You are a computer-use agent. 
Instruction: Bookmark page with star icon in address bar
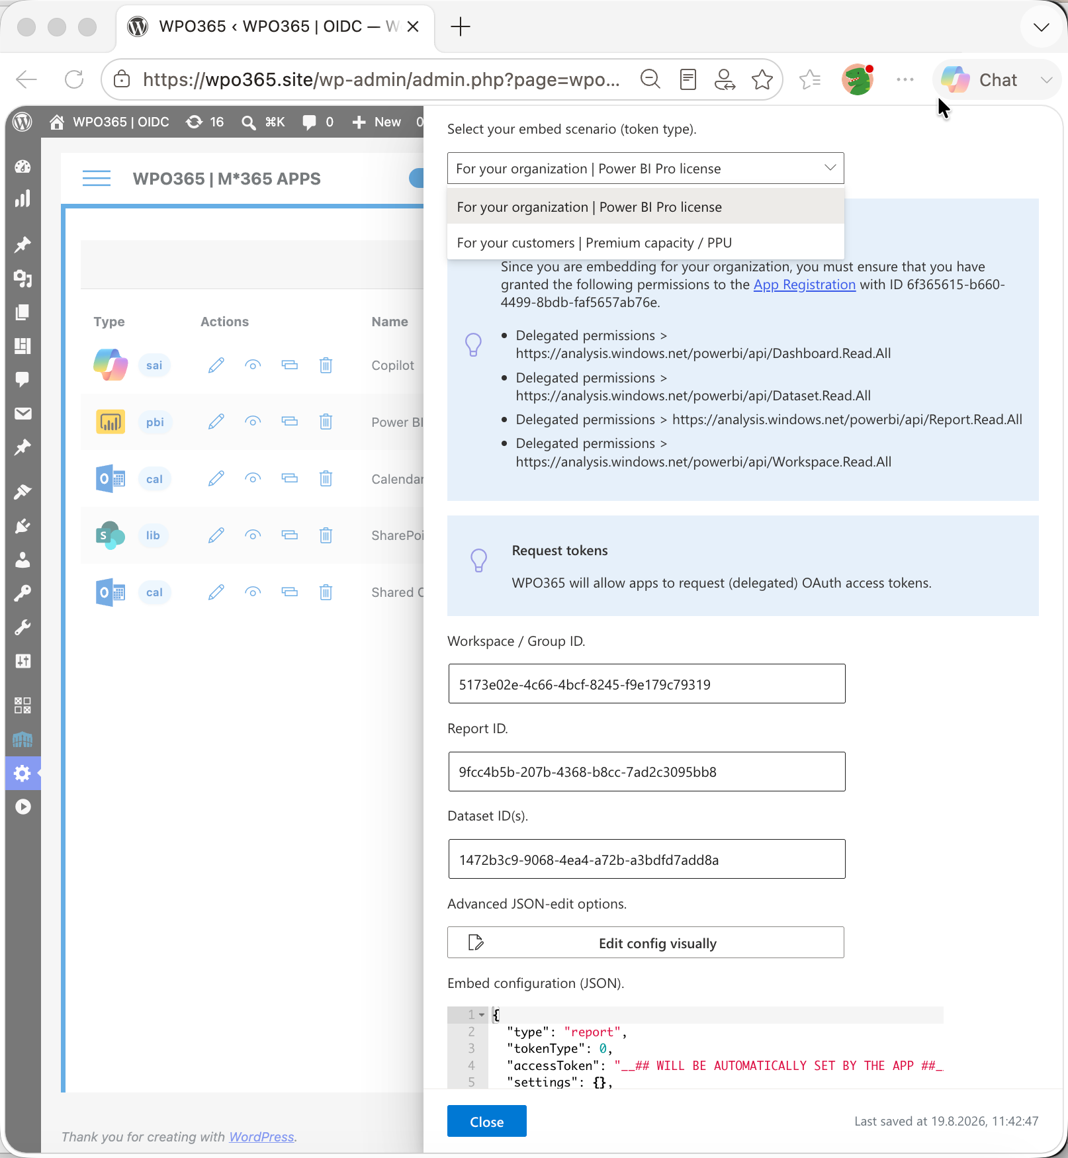click(762, 80)
